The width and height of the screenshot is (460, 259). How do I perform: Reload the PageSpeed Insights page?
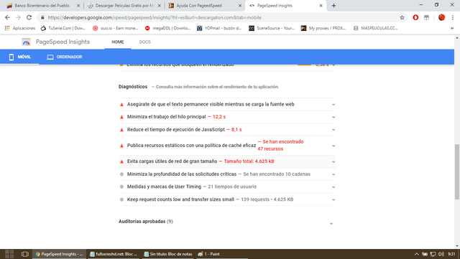click(x=29, y=18)
